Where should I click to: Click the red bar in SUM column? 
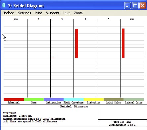point(123,43)
